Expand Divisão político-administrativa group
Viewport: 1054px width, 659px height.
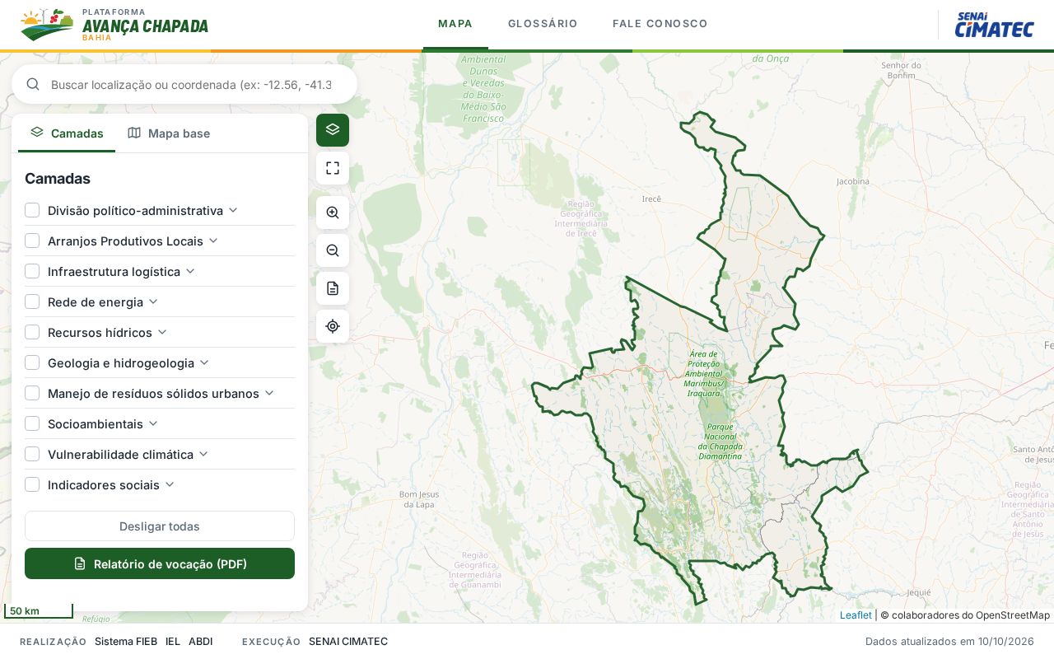click(x=233, y=210)
